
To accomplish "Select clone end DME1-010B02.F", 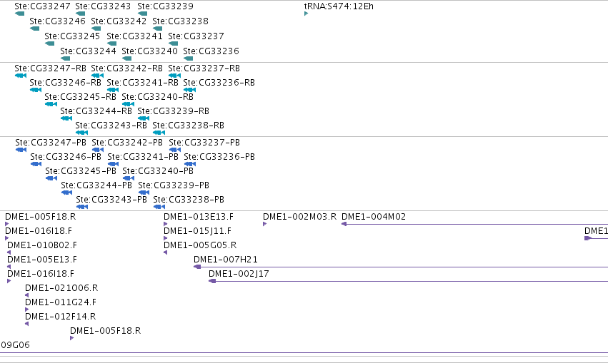I will pos(42,245).
